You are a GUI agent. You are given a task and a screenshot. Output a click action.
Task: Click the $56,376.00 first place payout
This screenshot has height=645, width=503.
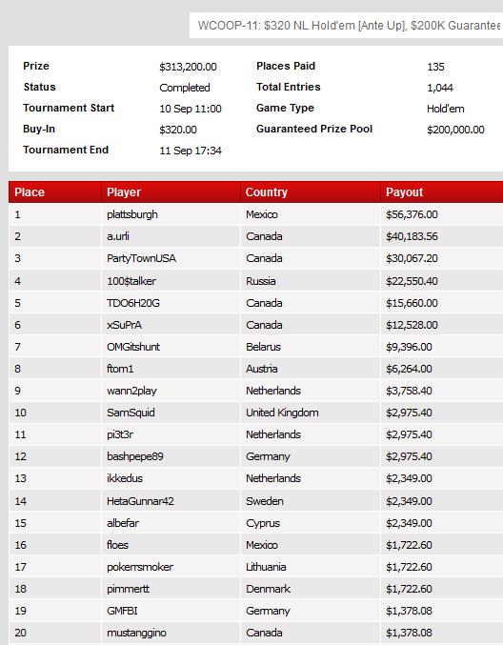(x=412, y=214)
